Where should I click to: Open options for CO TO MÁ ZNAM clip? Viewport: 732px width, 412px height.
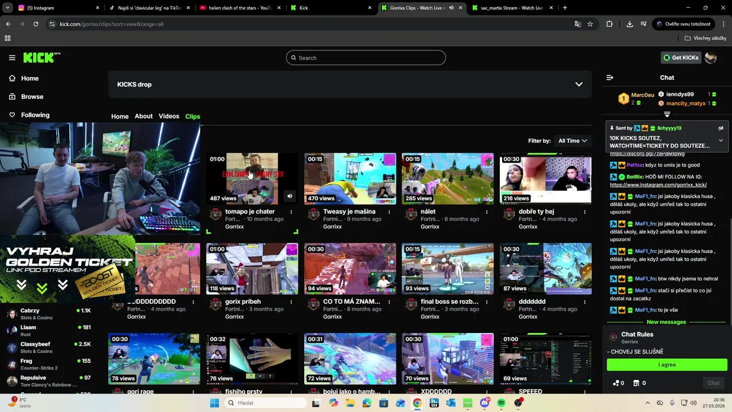[389, 302]
